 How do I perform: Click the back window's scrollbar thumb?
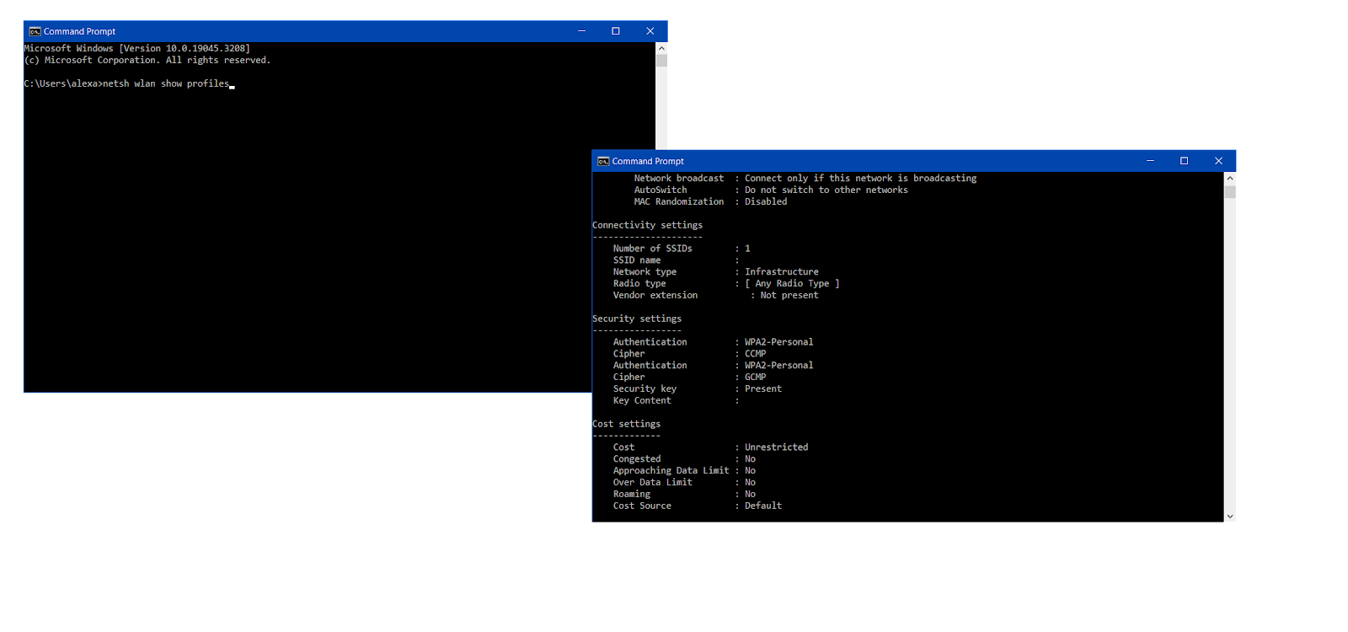(661, 61)
